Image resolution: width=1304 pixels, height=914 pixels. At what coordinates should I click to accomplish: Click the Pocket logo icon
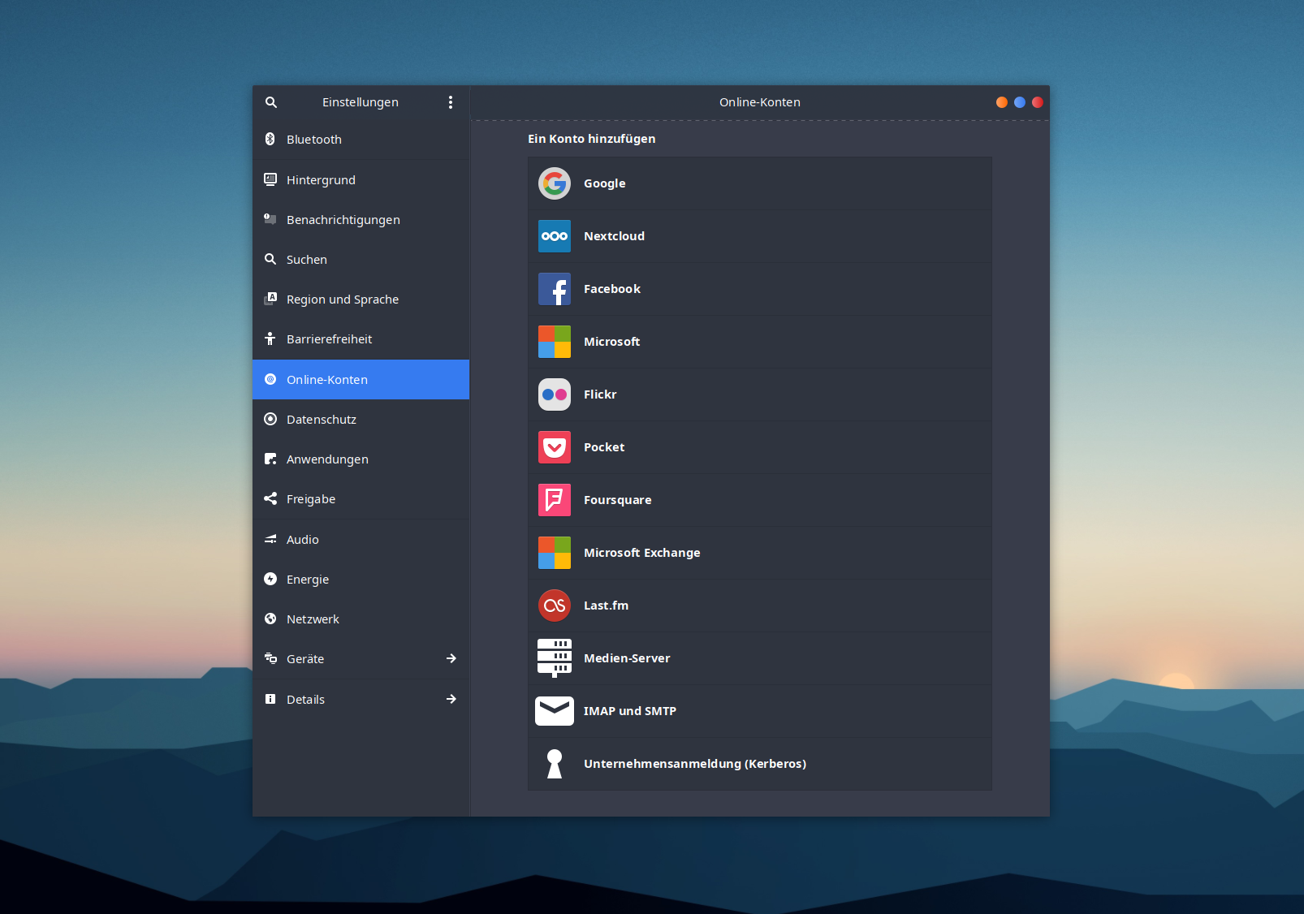(555, 447)
